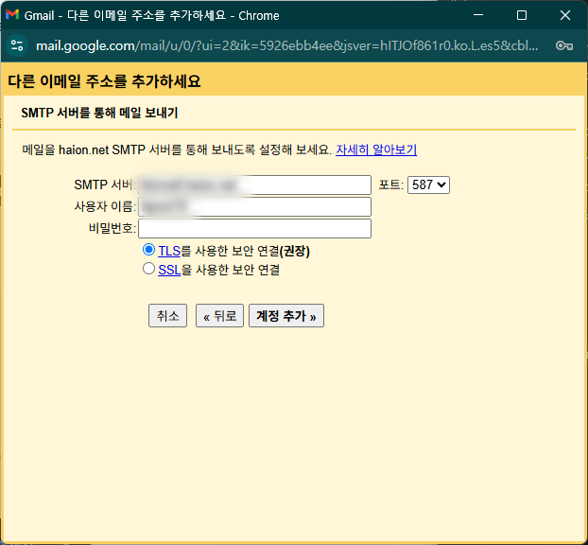Follow the SSL hyperlink
Screen dimensions: 588x545
point(168,270)
